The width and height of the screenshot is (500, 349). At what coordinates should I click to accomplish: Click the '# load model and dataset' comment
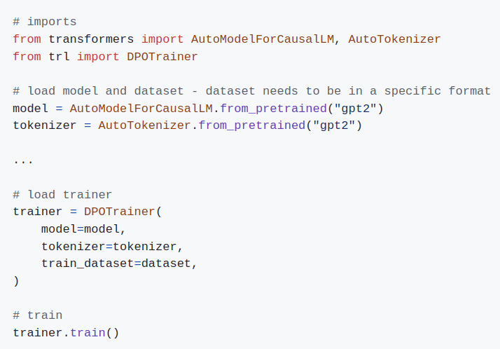(251, 91)
